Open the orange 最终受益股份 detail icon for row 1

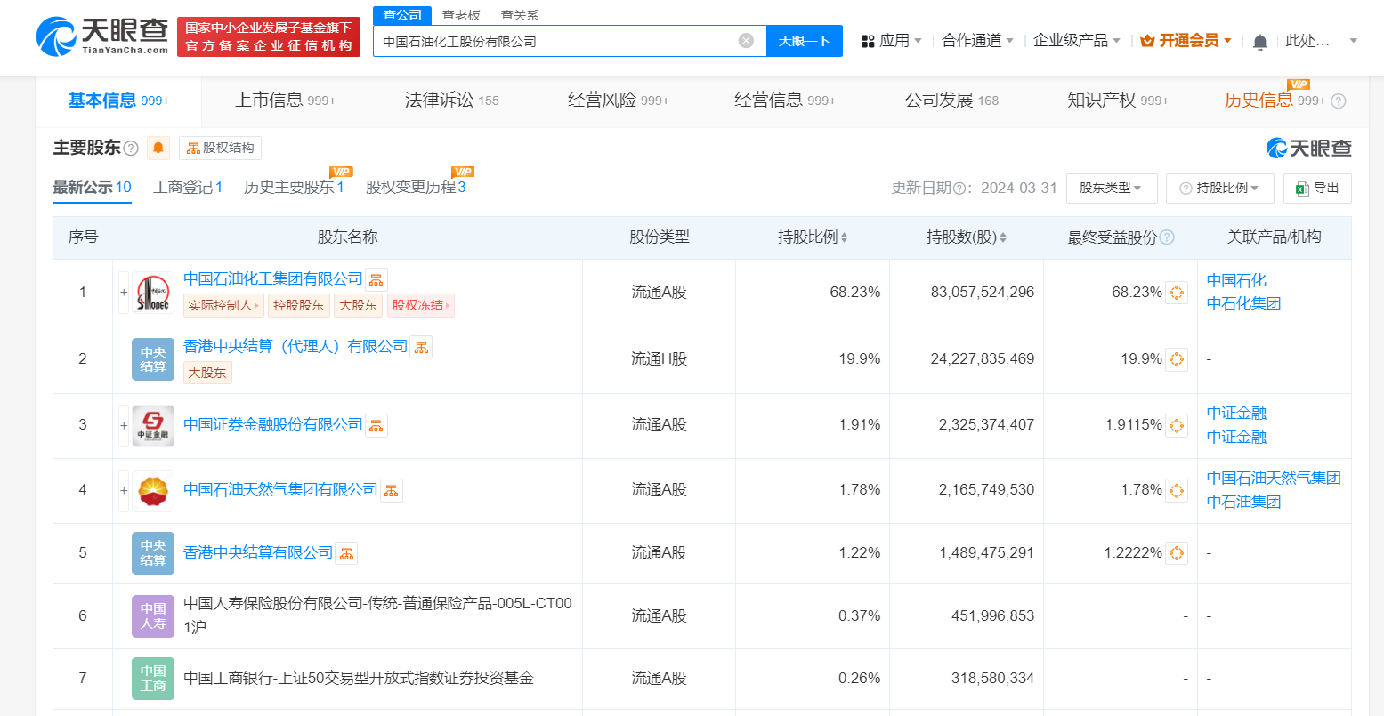coord(1177,292)
